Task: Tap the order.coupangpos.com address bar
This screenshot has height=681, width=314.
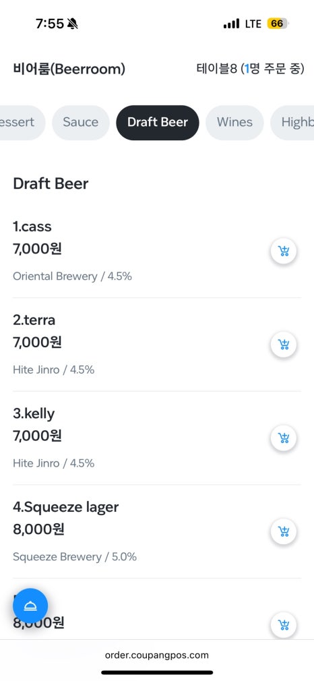Action: (x=157, y=655)
